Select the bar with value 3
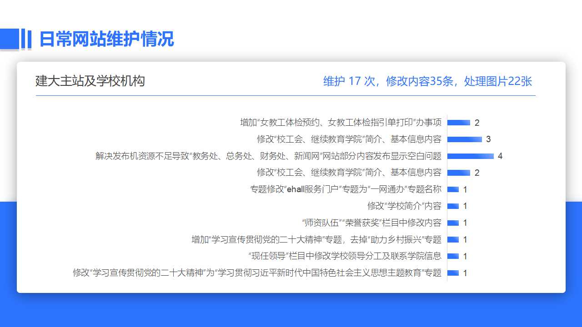The height and width of the screenshot is (327, 582). point(465,139)
